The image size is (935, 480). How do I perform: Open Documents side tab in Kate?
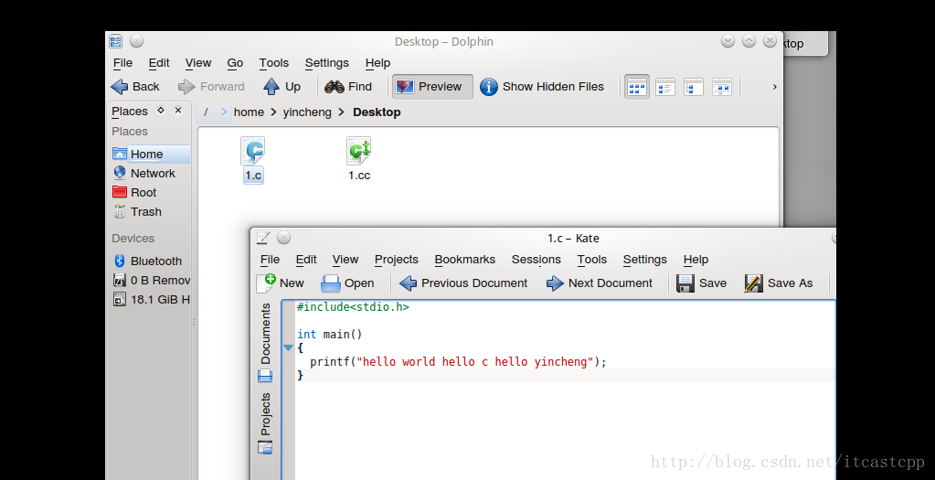[x=265, y=342]
